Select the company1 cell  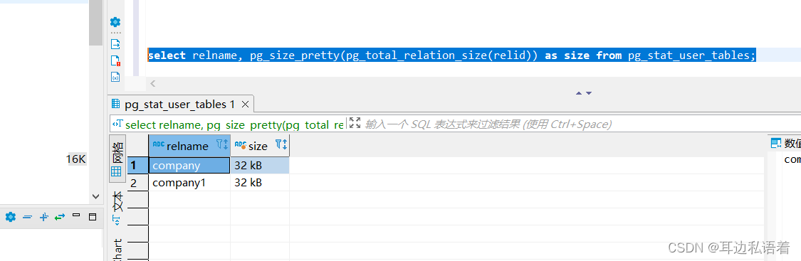click(189, 183)
